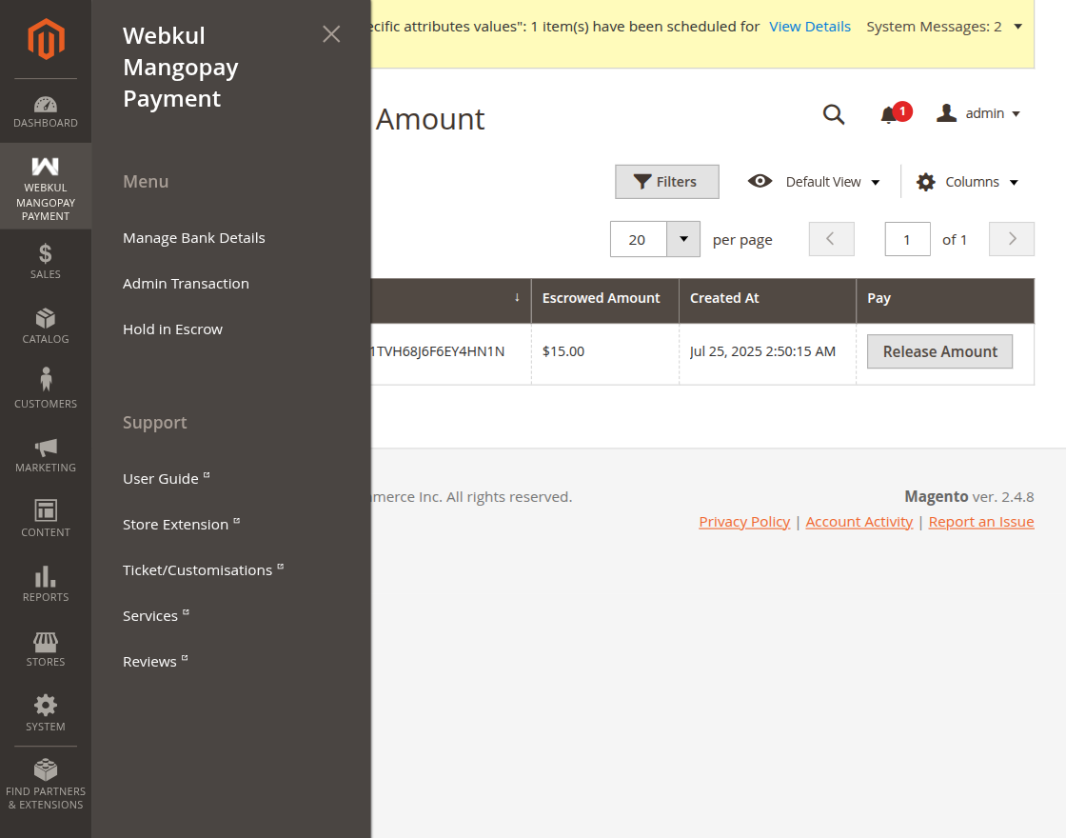This screenshot has height=838, width=1066.
Task: Click the Privacy Policy link
Action: tap(744, 522)
